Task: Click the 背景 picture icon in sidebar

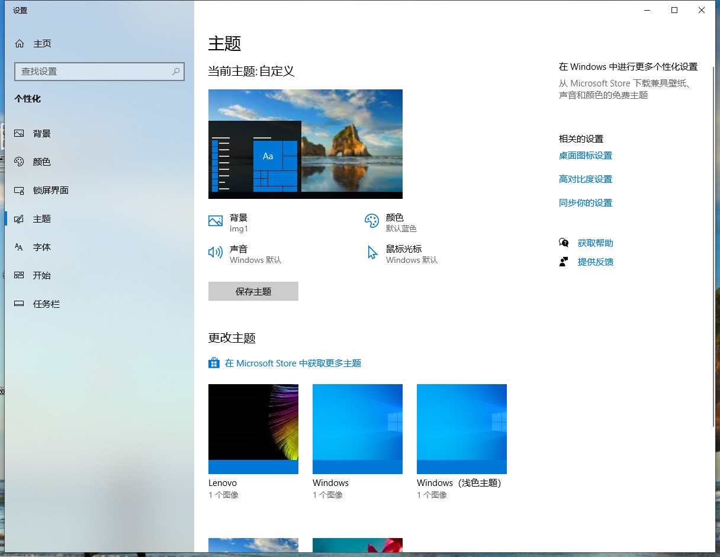Action: 20,134
